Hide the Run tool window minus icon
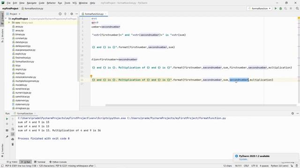300x168 pixels. tap(298, 113)
